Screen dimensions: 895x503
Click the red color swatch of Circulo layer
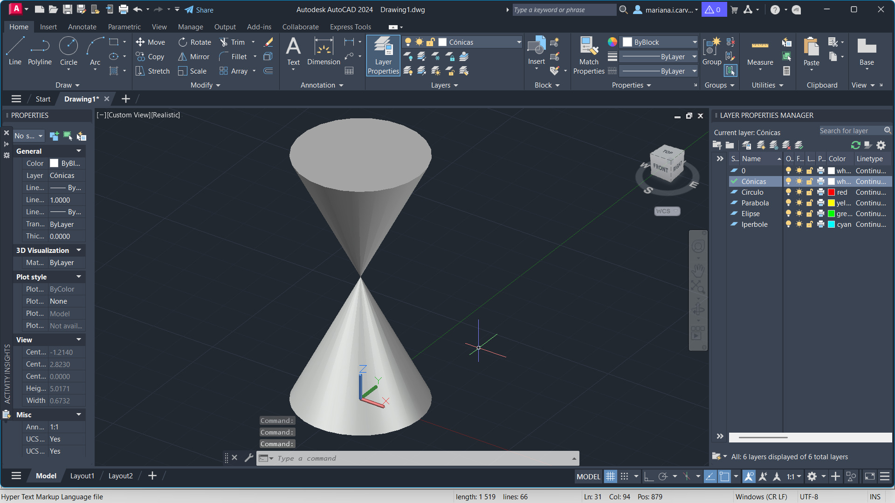click(x=831, y=192)
